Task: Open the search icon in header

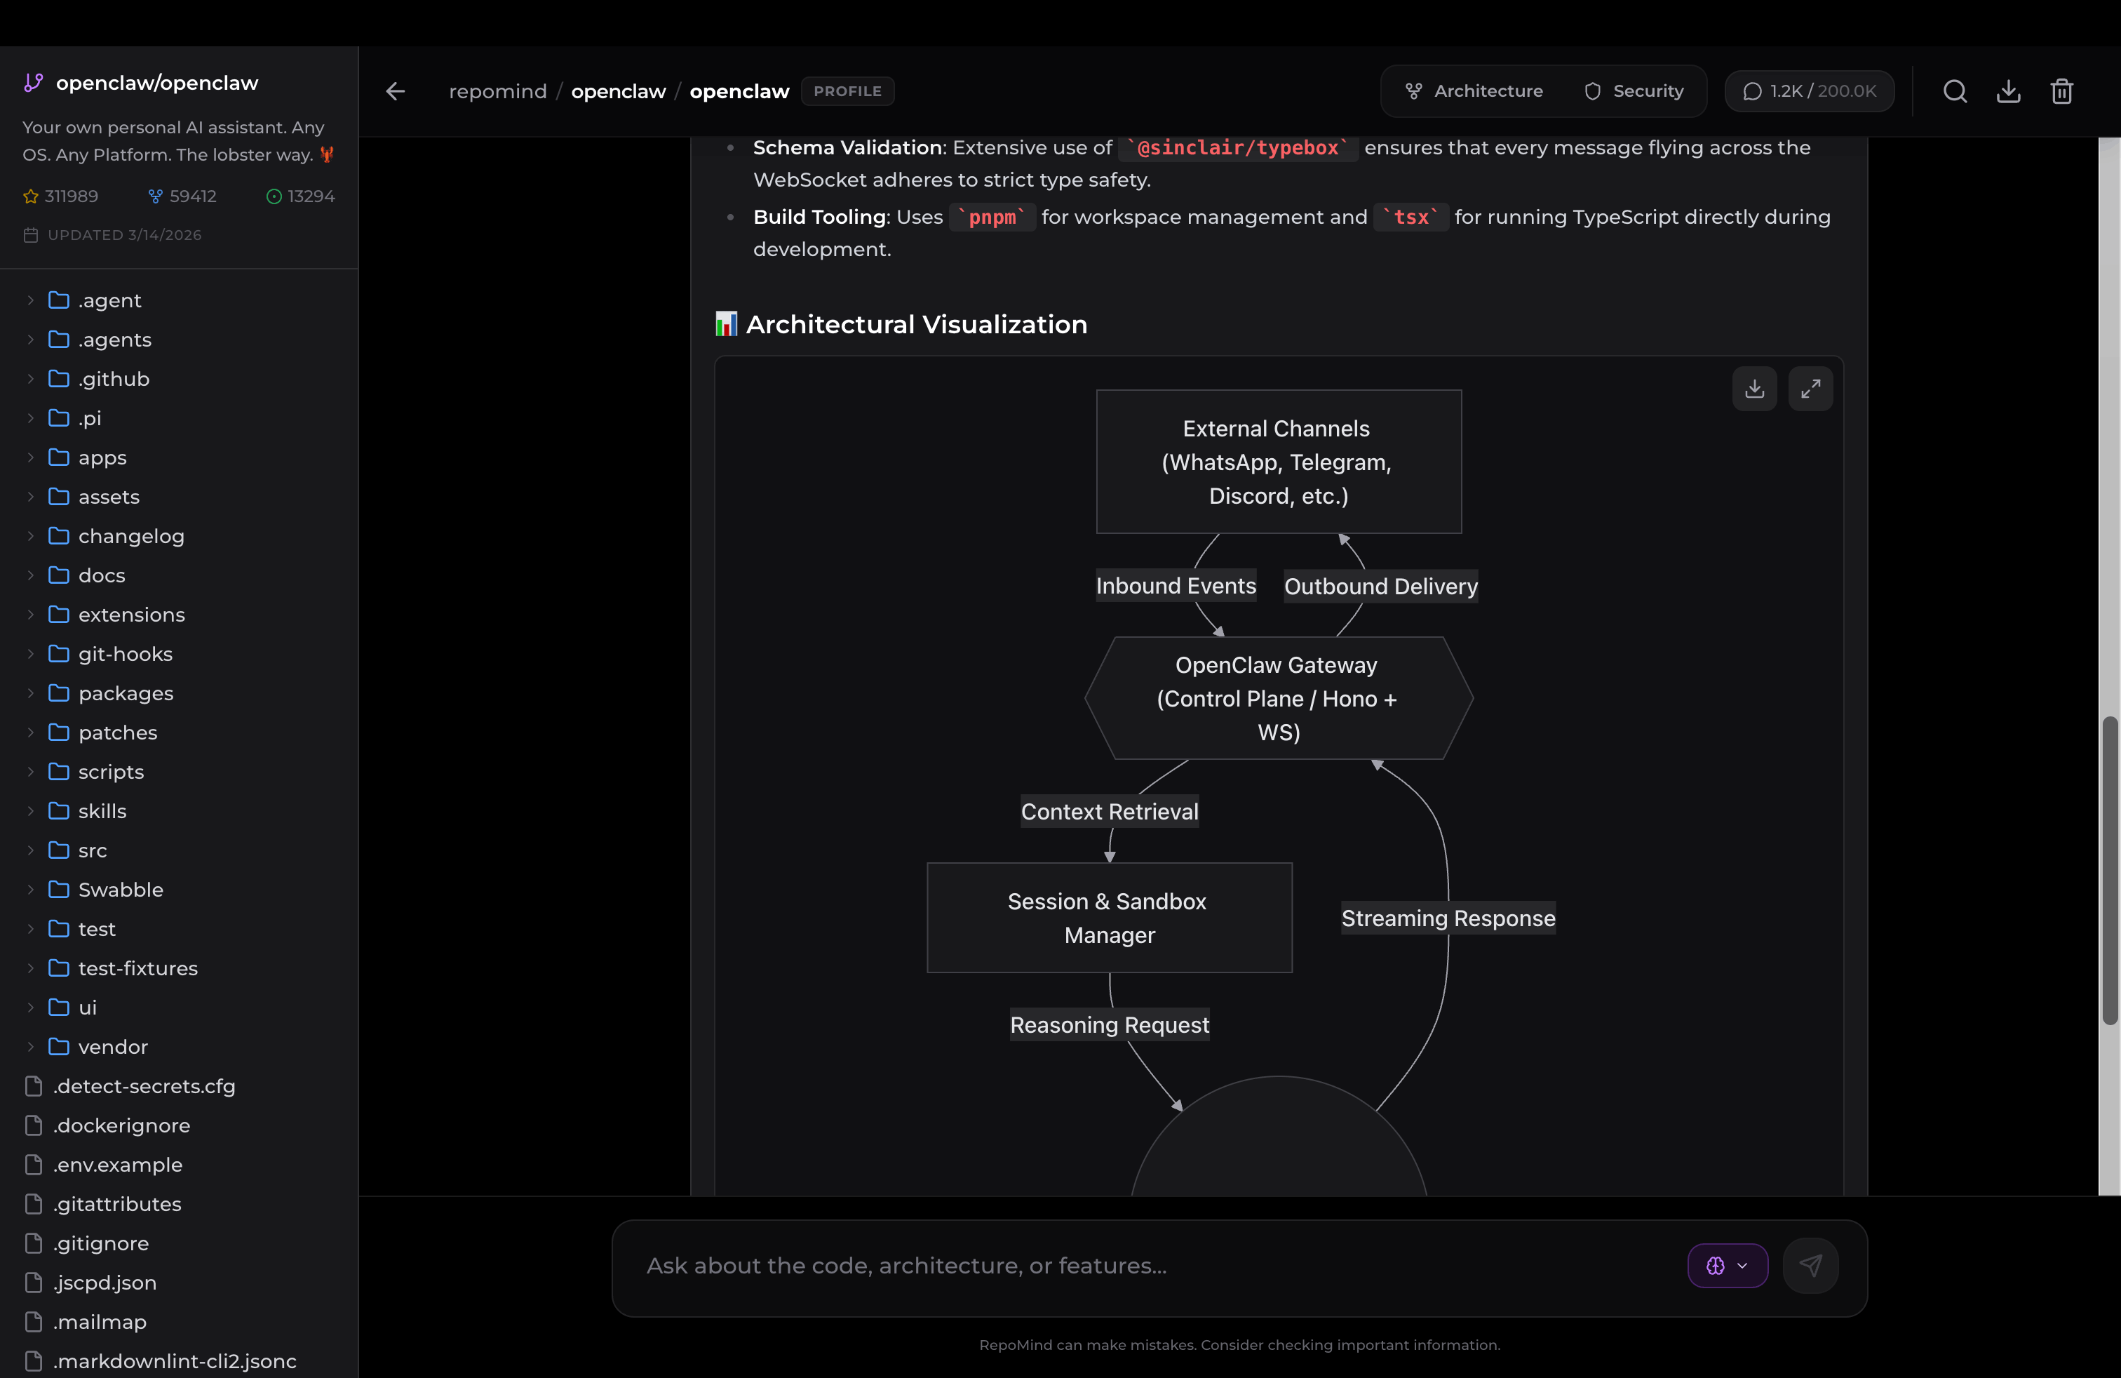Action: 1954,91
